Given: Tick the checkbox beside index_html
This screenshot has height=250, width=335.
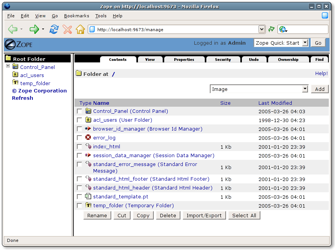Looking at the screenshot, I should pyautogui.click(x=79, y=147).
